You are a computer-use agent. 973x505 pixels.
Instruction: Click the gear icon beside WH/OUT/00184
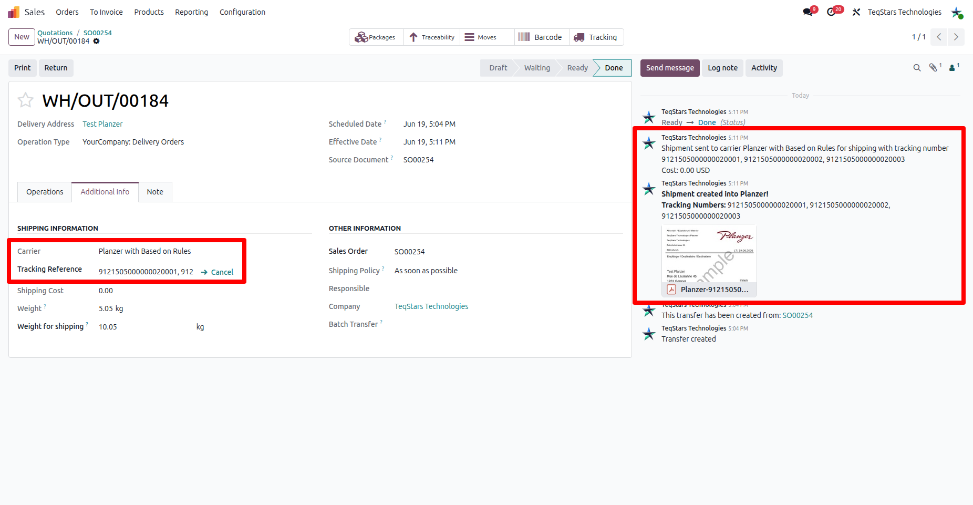96,41
